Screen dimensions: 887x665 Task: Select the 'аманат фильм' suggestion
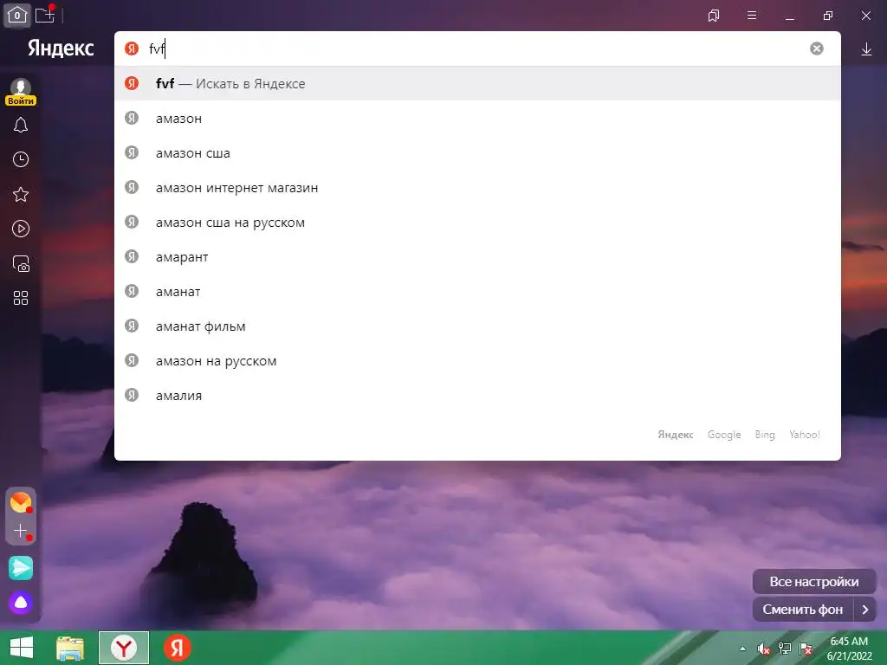(x=477, y=326)
